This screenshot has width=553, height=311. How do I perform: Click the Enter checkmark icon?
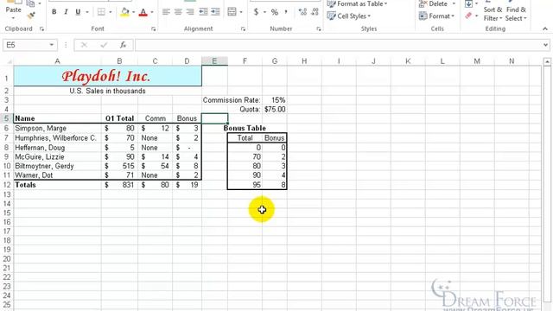[104, 45]
